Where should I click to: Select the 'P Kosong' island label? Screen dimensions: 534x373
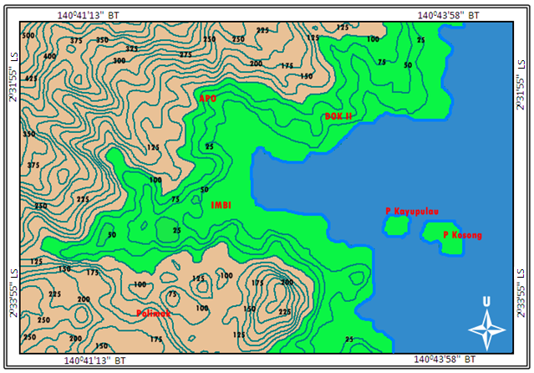462,235
